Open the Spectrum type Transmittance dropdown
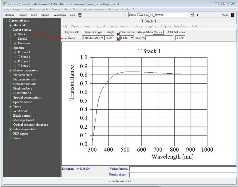238x187 pixels. coord(102,38)
